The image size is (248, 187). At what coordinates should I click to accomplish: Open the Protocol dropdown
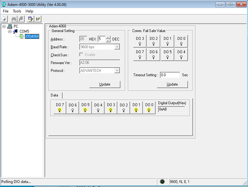[x=117, y=70]
